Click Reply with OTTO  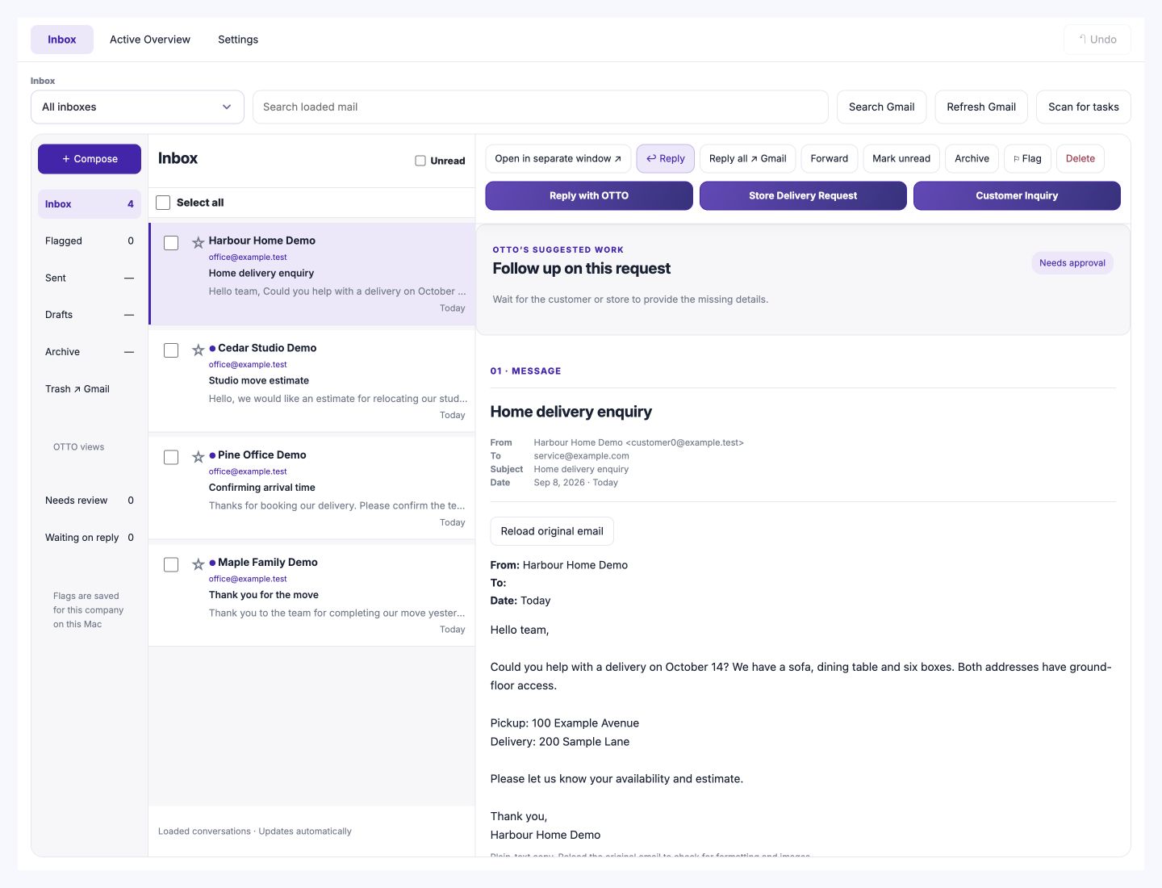[x=589, y=195]
